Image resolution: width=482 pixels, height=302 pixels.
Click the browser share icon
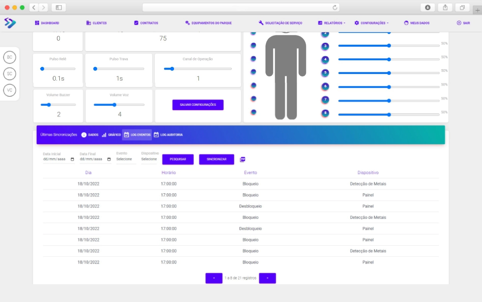445,7
